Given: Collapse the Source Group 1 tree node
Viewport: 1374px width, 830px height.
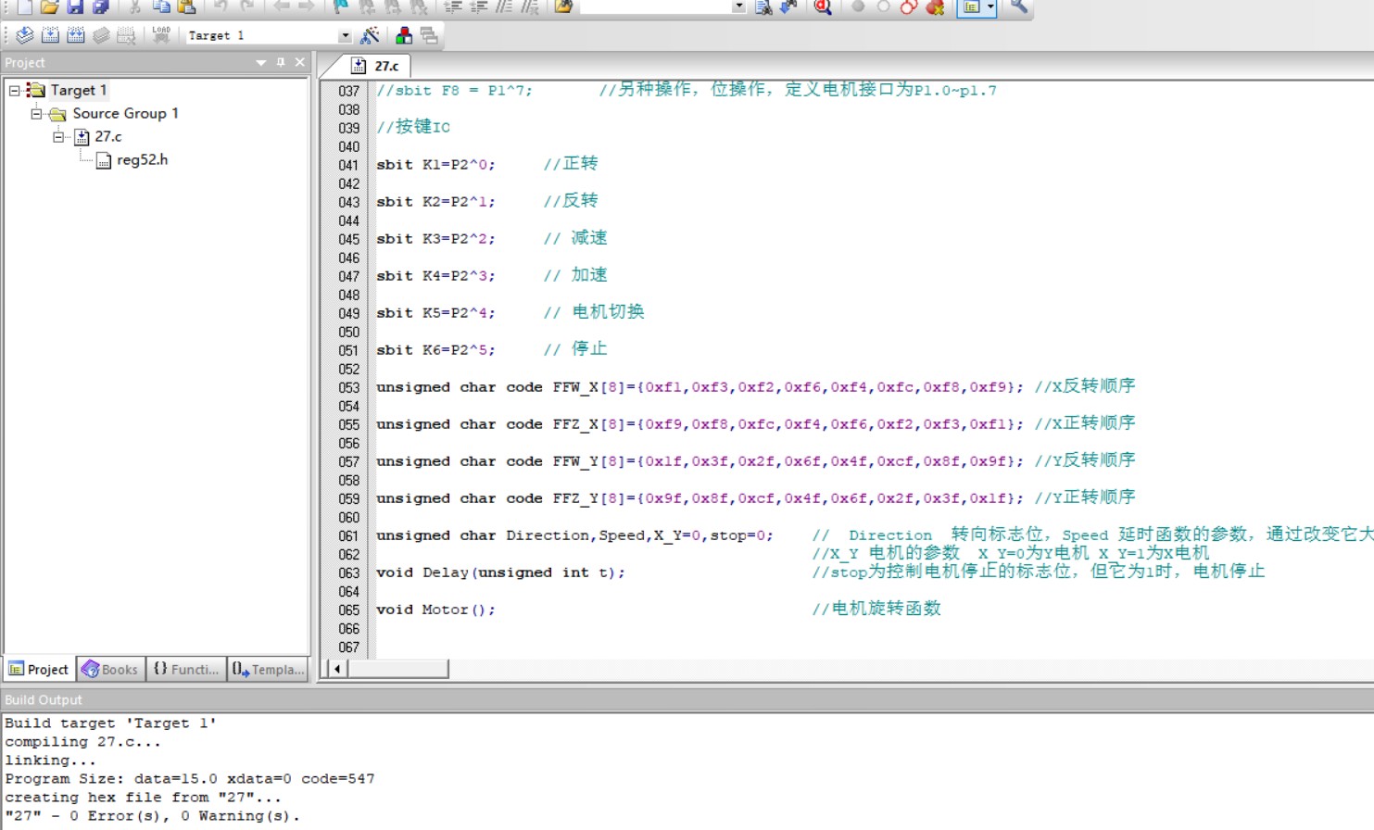Looking at the screenshot, I should 37,113.
